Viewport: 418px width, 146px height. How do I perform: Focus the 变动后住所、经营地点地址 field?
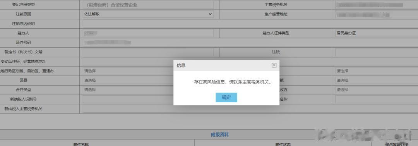[x=128, y=62]
